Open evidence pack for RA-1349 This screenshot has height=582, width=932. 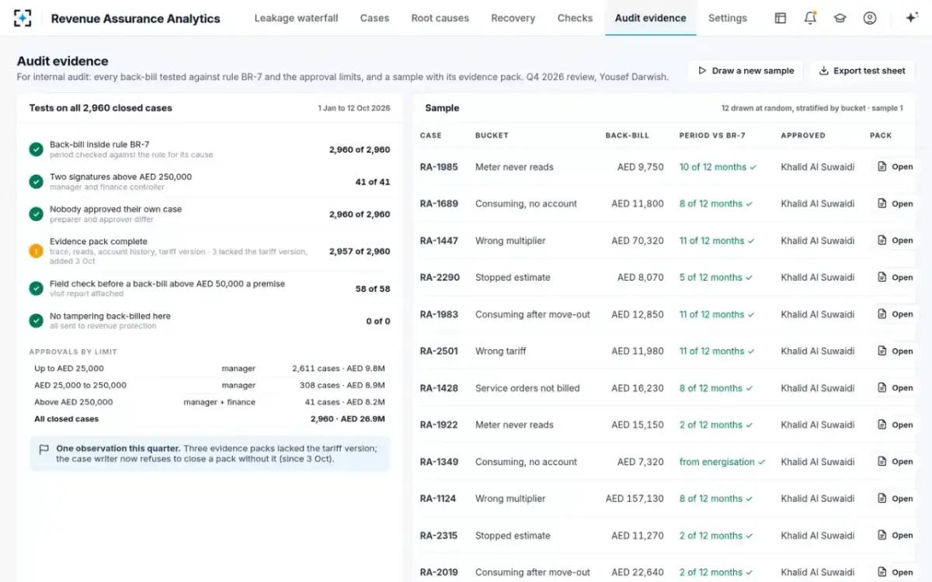coord(895,462)
